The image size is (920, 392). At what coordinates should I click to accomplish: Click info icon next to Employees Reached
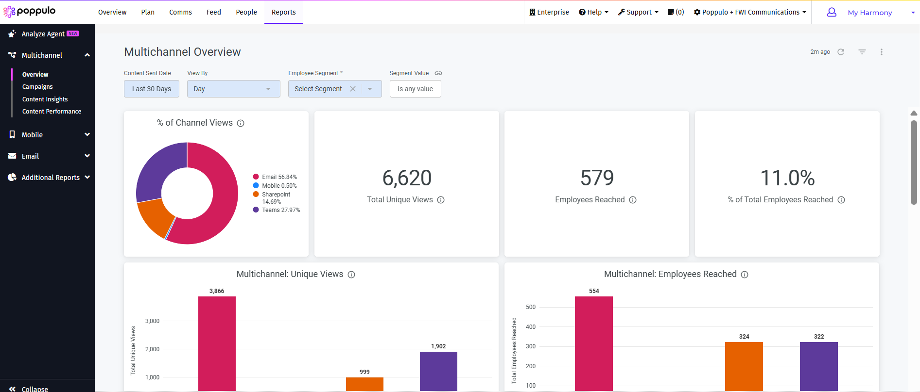[633, 200]
